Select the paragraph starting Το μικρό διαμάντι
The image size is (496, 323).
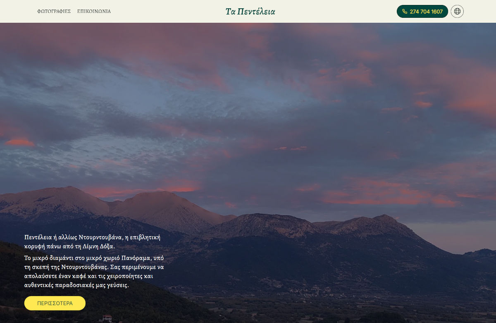94,271
